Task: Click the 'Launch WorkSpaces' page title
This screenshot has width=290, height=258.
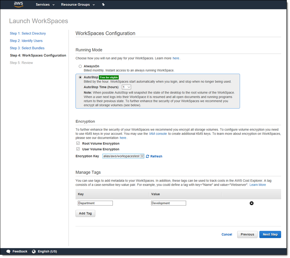Action: pyautogui.click(x=39, y=21)
